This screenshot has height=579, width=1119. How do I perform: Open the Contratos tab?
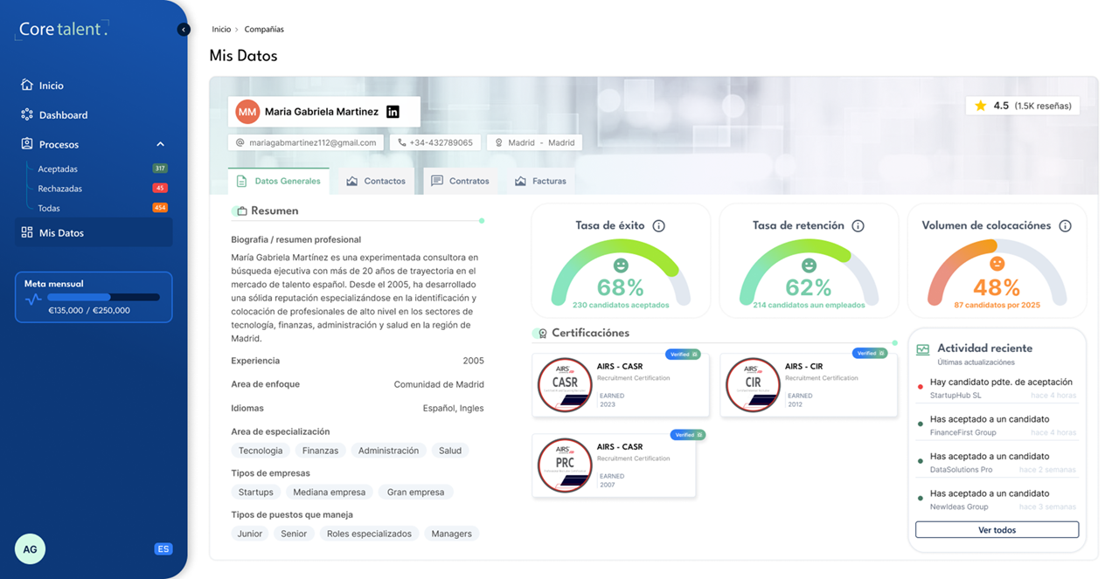point(460,181)
